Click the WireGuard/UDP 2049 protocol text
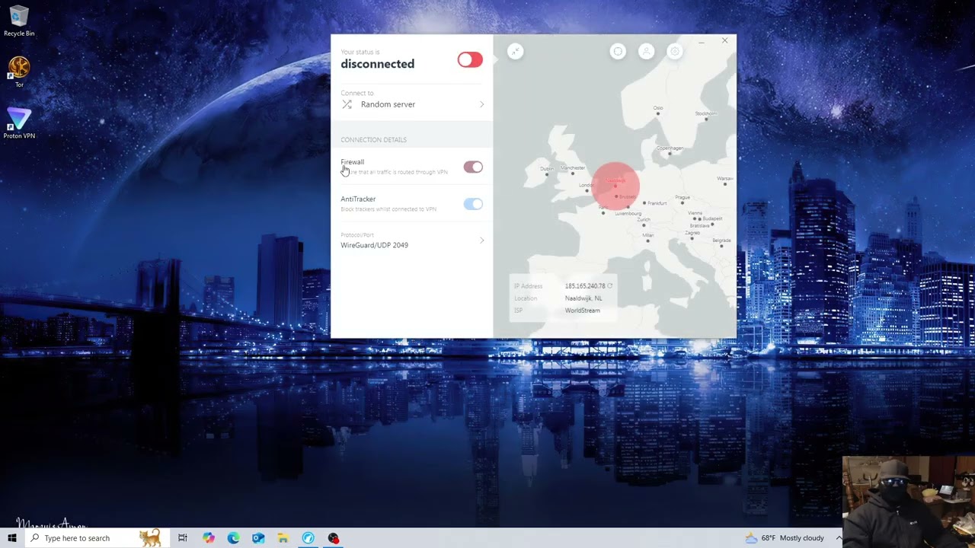 [374, 245]
